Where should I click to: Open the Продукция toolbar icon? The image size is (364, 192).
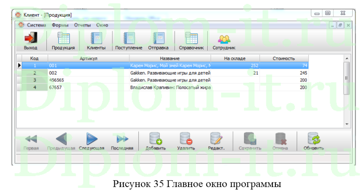tap(64, 38)
